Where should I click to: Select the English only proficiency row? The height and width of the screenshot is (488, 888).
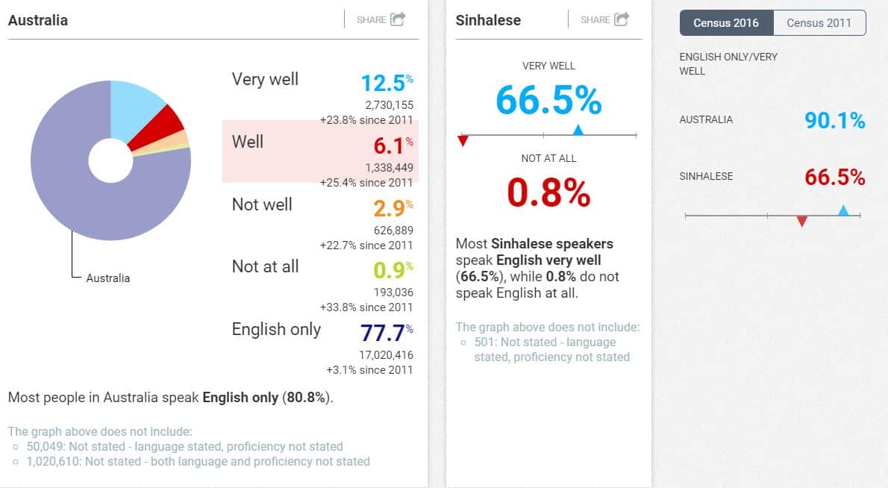click(320, 340)
